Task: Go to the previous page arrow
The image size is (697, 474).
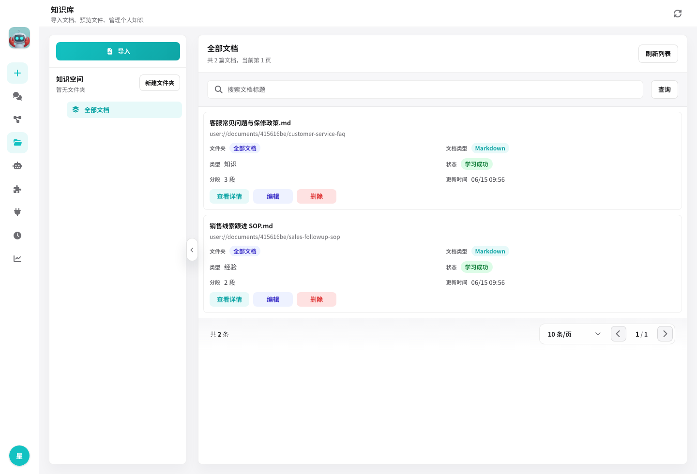Action: [619, 334]
